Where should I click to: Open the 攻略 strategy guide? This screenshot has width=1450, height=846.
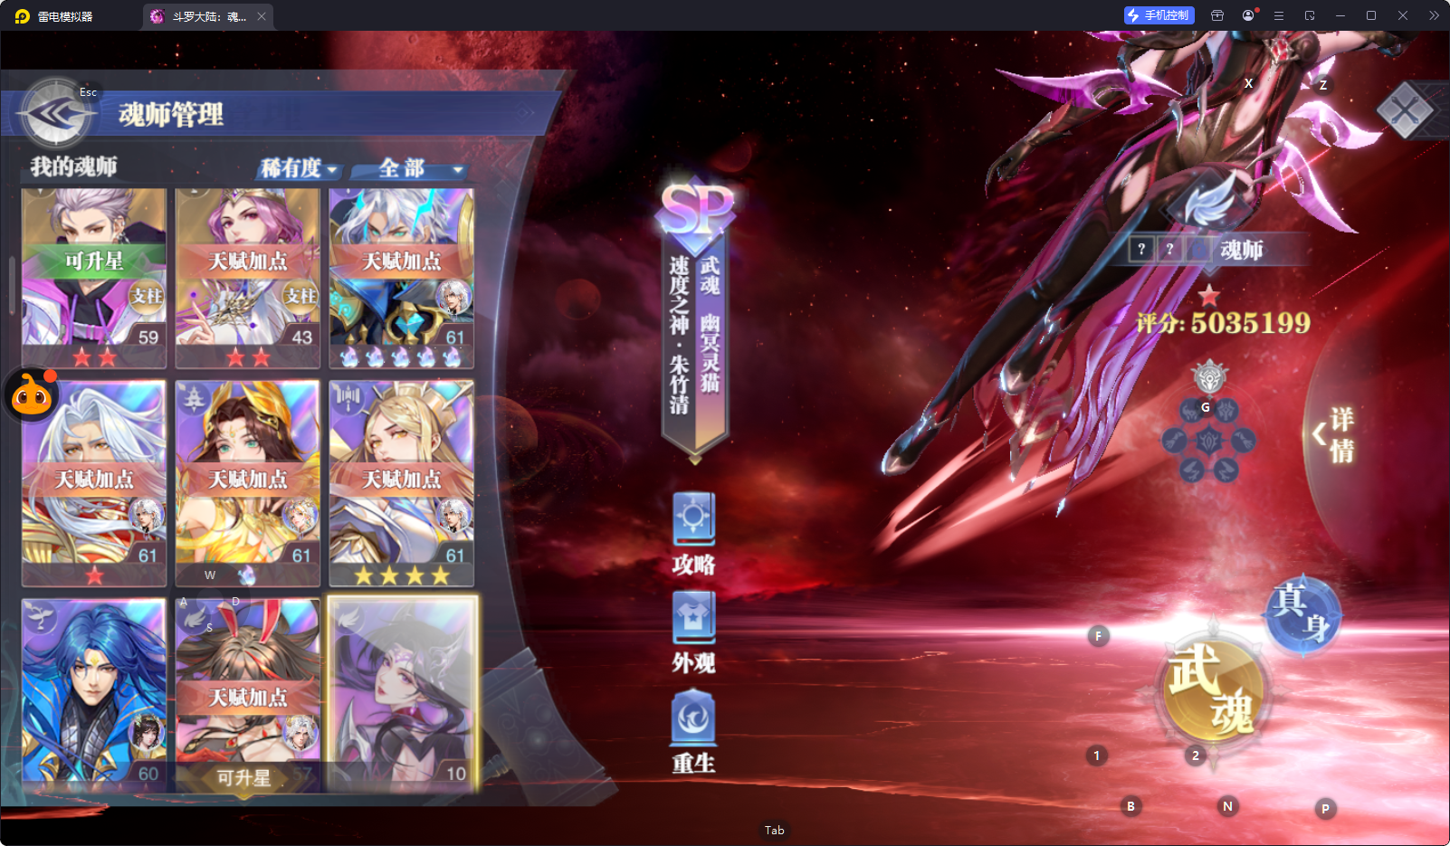pos(694,535)
